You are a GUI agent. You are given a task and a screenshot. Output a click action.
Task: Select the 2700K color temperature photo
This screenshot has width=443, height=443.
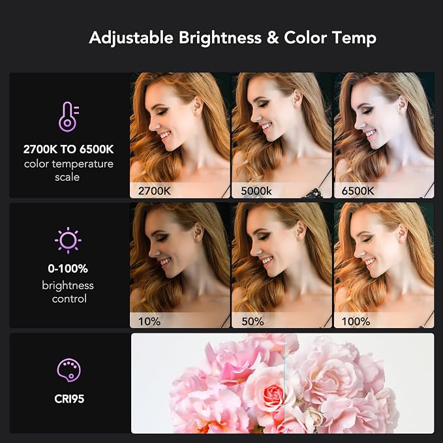tap(180, 135)
